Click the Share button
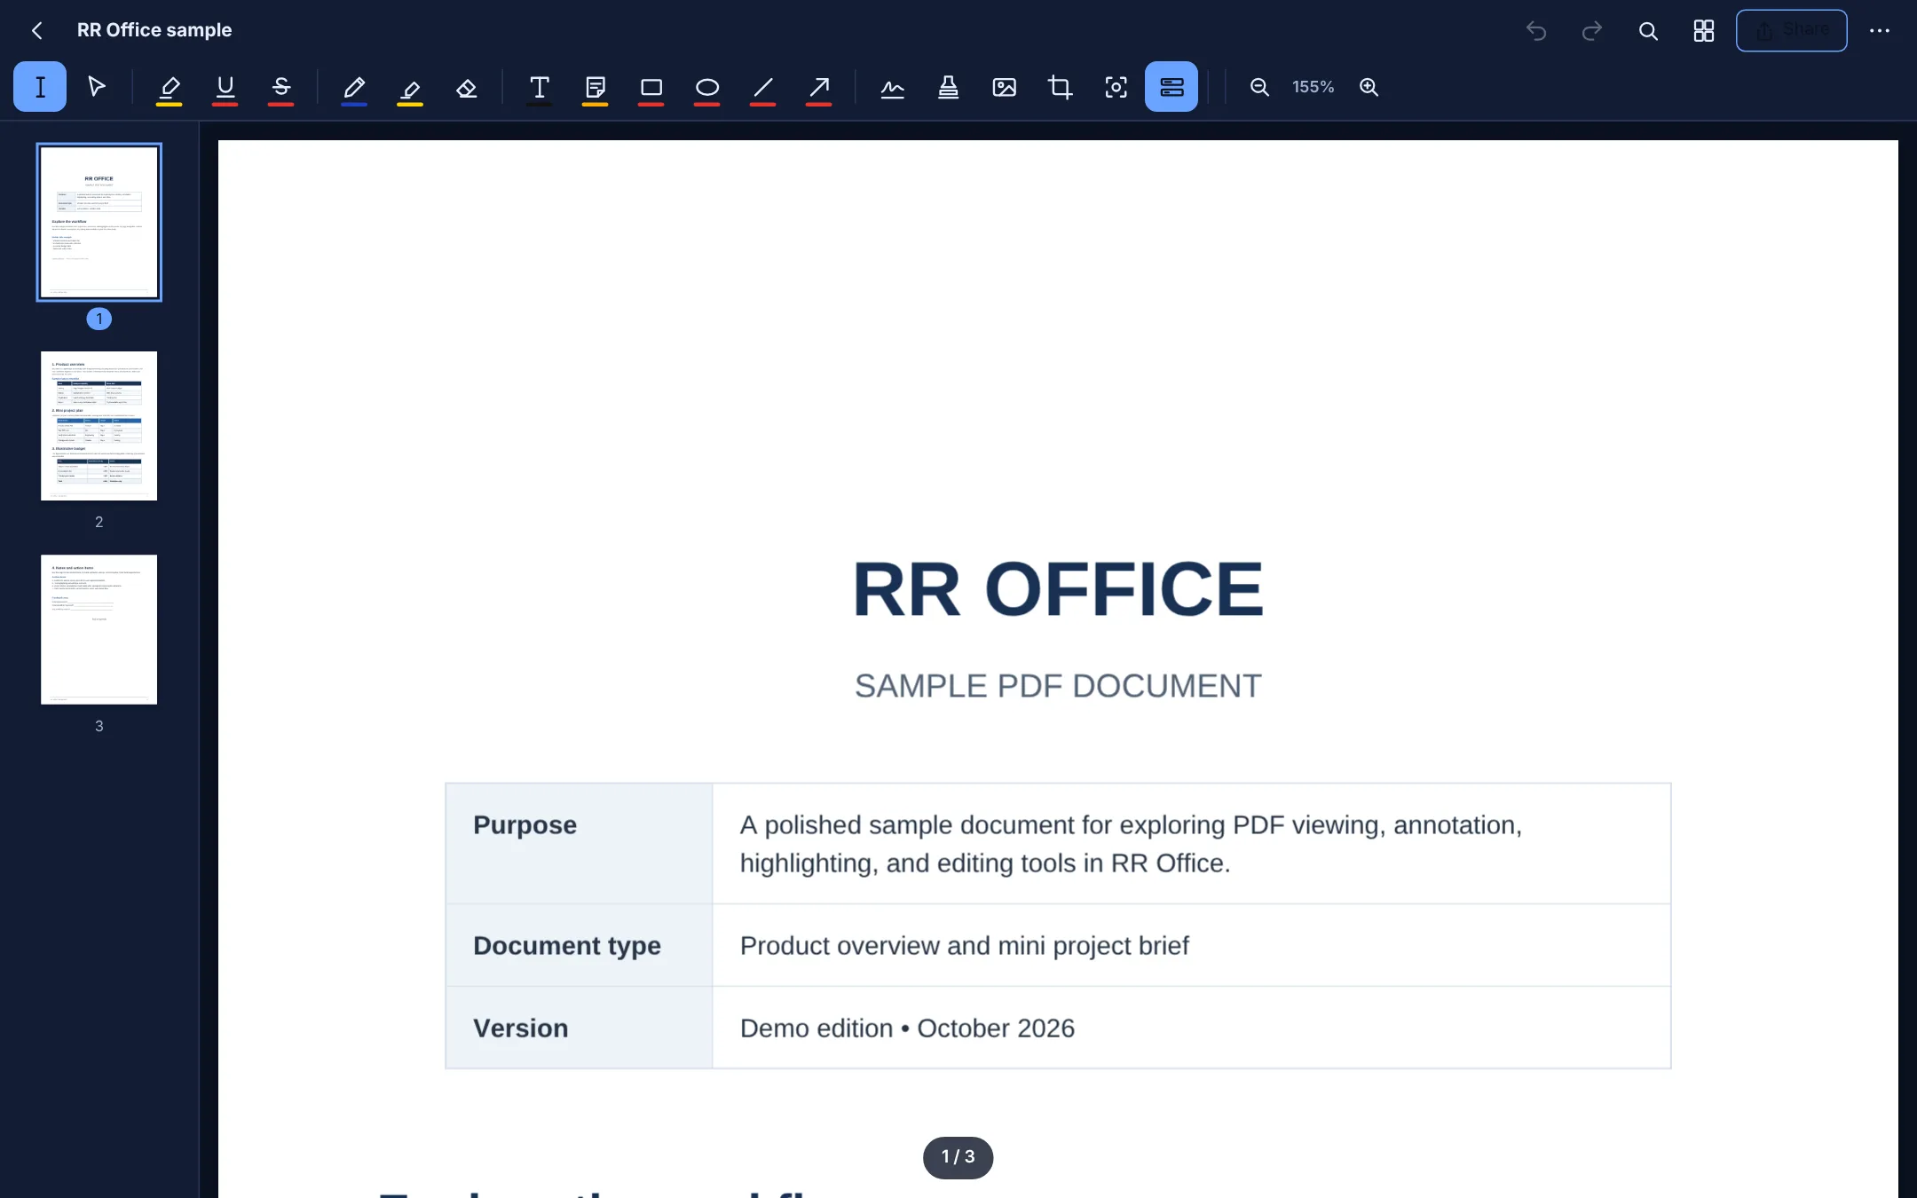Viewport: 1917px width, 1198px height. pos(1792,31)
